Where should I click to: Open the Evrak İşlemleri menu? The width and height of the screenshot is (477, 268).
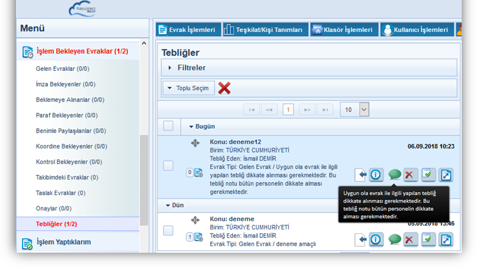coord(187,29)
